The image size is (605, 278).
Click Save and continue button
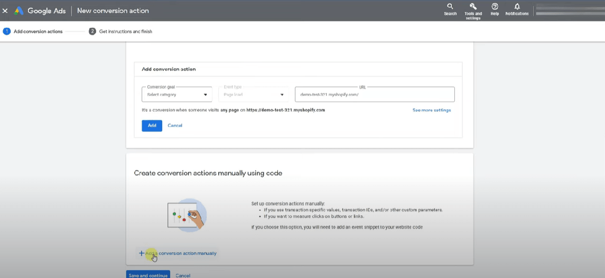coord(148,275)
